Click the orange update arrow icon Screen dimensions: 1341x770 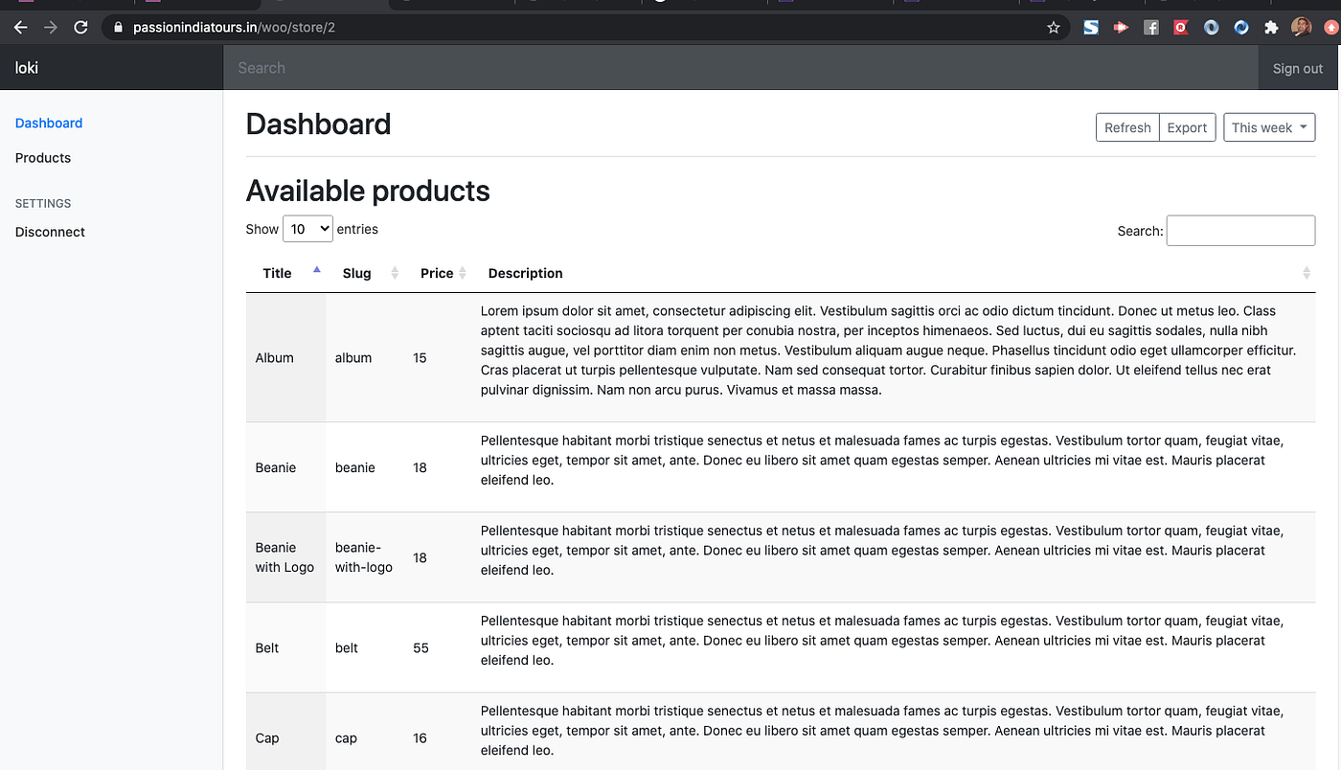pos(1330,28)
